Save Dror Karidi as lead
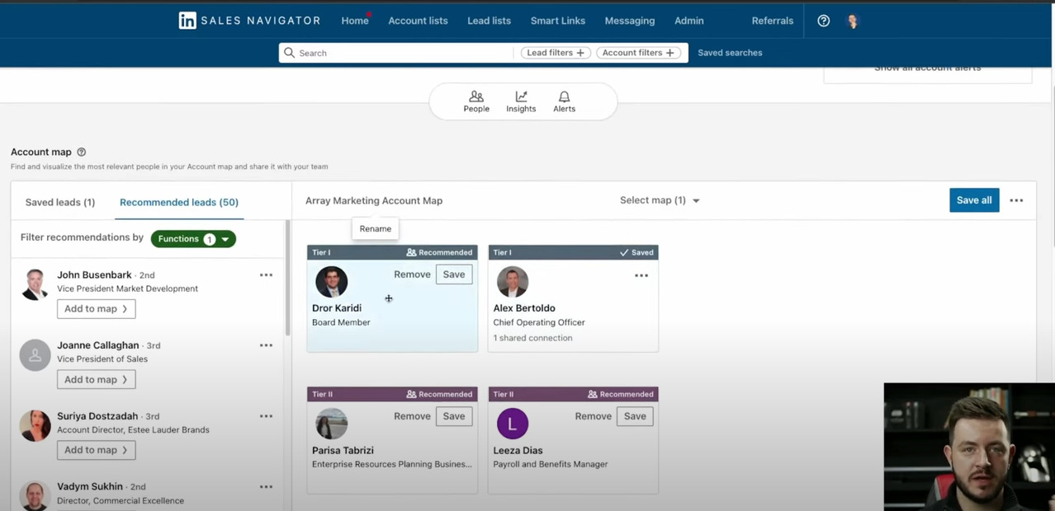Image resolution: width=1055 pixels, height=511 pixels. pos(454,274)
